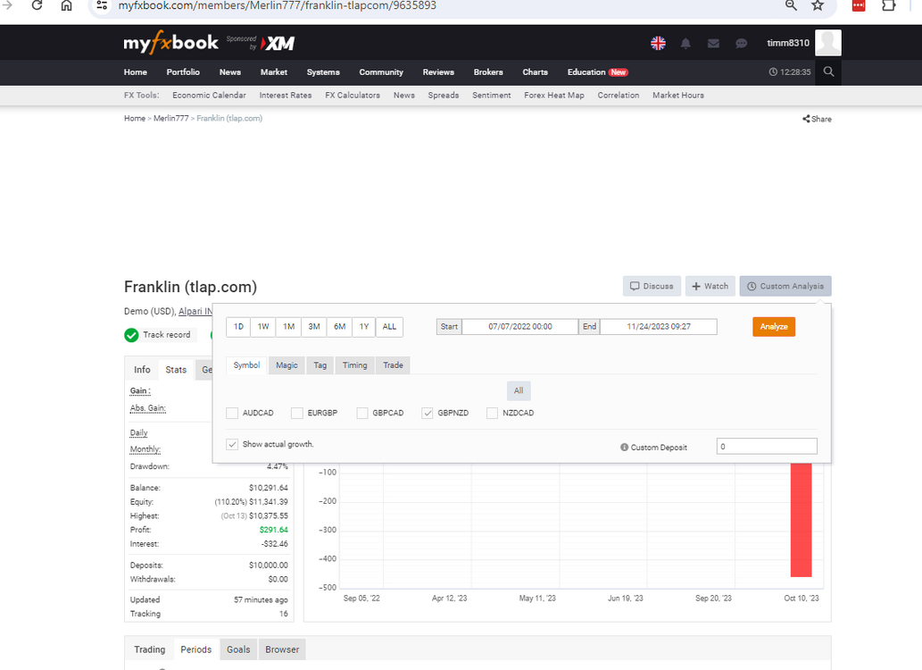Image resolution: width=922 pixels, height=670 pixels.
Task: Click the Custom Deposit input field
Action: [767, 447]
